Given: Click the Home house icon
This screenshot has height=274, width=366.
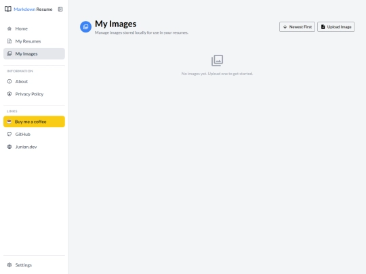Looking at the screenshot, I should click(x=9, y=28).
